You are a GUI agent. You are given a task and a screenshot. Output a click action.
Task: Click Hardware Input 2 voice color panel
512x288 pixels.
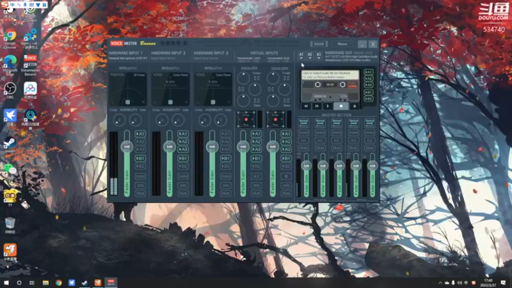click(170, 89)
